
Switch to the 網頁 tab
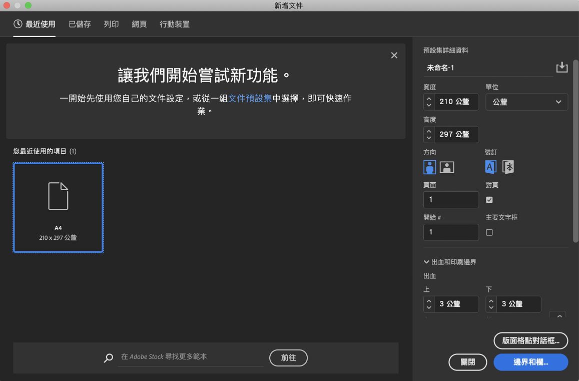tap(139, 24)
